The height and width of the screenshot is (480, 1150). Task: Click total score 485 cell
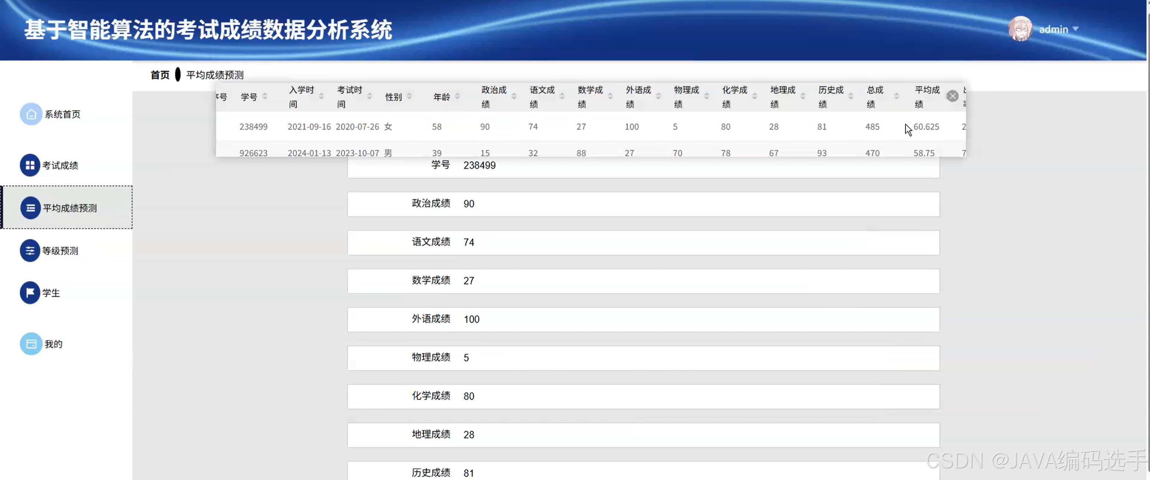pos(872,127)
